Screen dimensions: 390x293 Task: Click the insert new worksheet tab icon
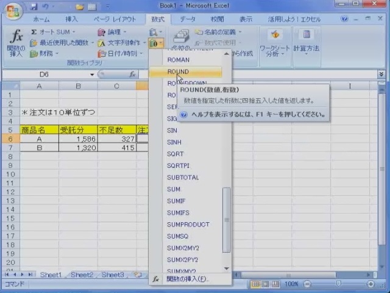(x=137, y=275)
